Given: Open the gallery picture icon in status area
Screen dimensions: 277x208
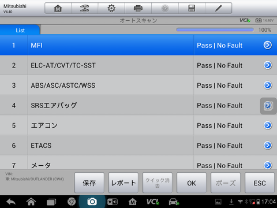Looking at the screenshot, I should (x=218, y=202).
